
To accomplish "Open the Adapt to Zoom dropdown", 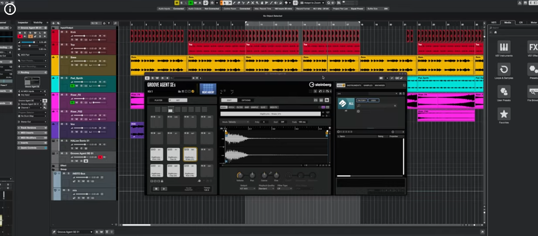I will (x=313, y=3).
